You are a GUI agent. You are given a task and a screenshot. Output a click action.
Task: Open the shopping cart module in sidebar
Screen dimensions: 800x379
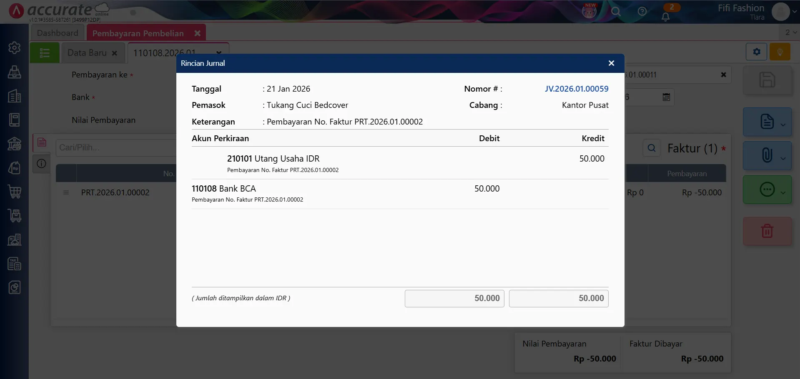pos(15,192)
